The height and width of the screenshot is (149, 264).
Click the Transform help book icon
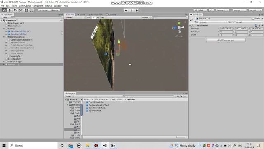[256, 26]
